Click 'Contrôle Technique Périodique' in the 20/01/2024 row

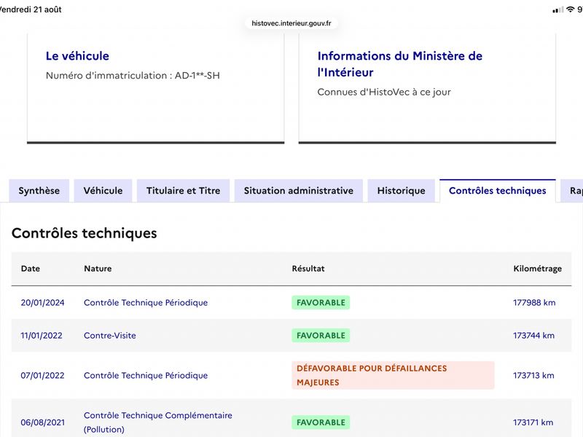click(146, 303)
